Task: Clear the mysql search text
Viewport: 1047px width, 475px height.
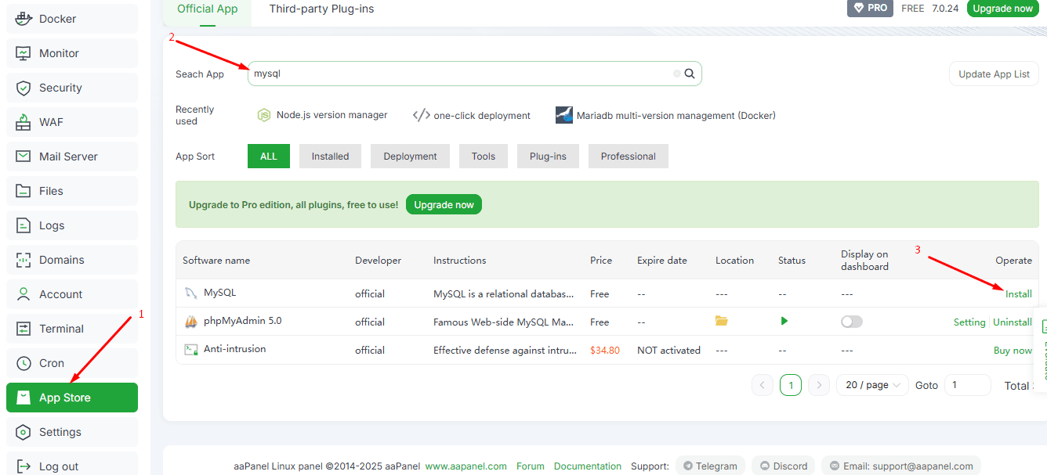Action: tap(676, 74)
